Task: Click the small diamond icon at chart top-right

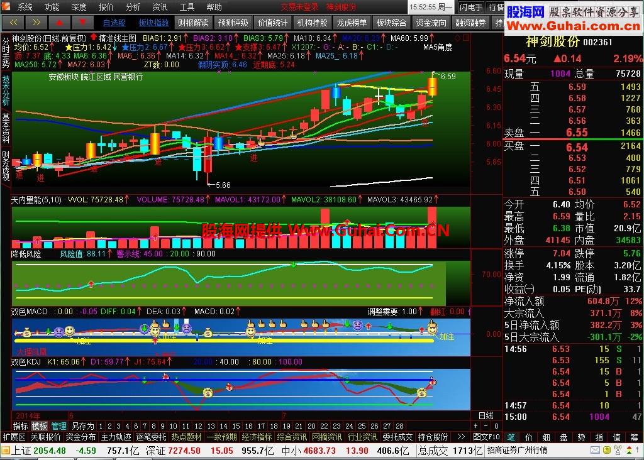Action: (x=459, y=38)
